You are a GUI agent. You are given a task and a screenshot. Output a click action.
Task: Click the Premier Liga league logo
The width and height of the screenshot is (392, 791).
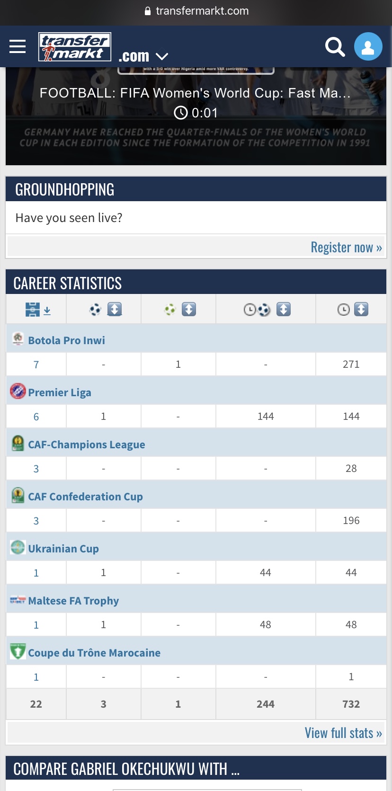[18, 391]
